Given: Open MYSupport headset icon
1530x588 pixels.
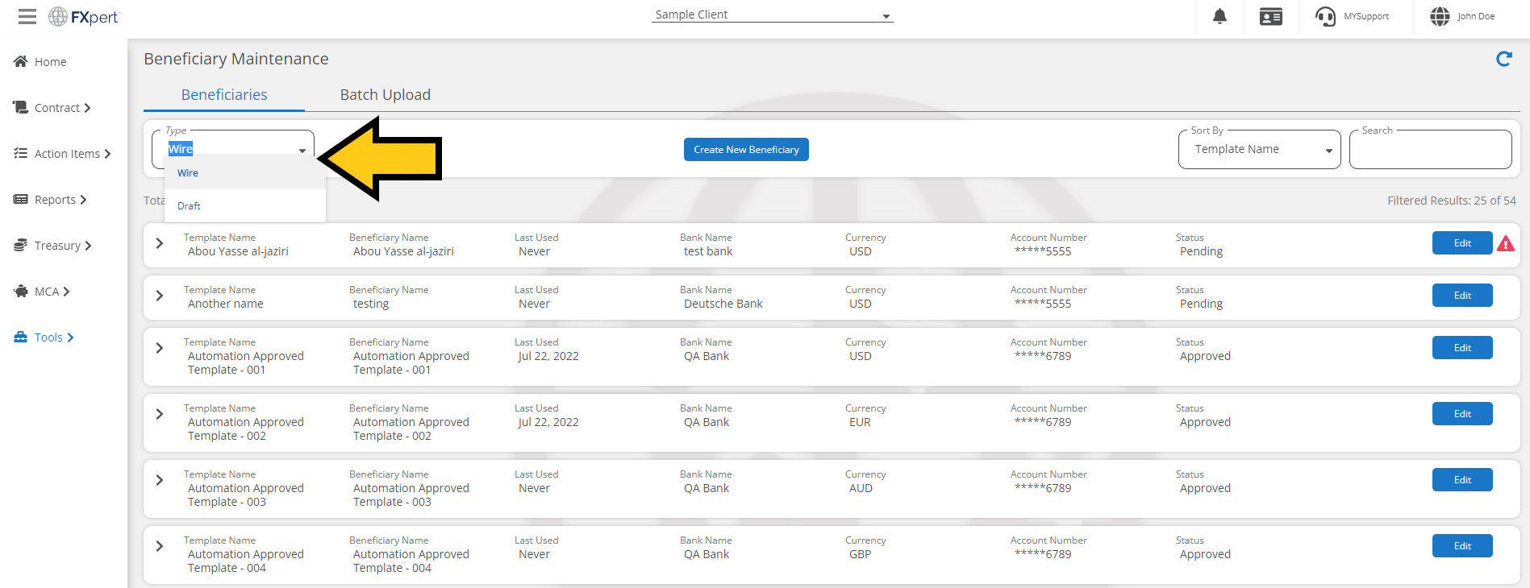Looking at the screenshot, I should click(1325, 16).
